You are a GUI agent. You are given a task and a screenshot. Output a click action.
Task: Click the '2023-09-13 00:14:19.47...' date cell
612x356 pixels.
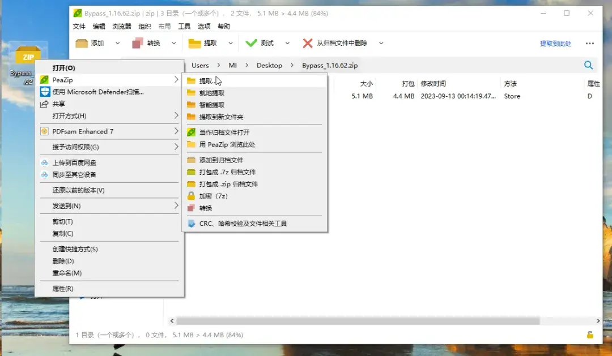coord(458,96)
